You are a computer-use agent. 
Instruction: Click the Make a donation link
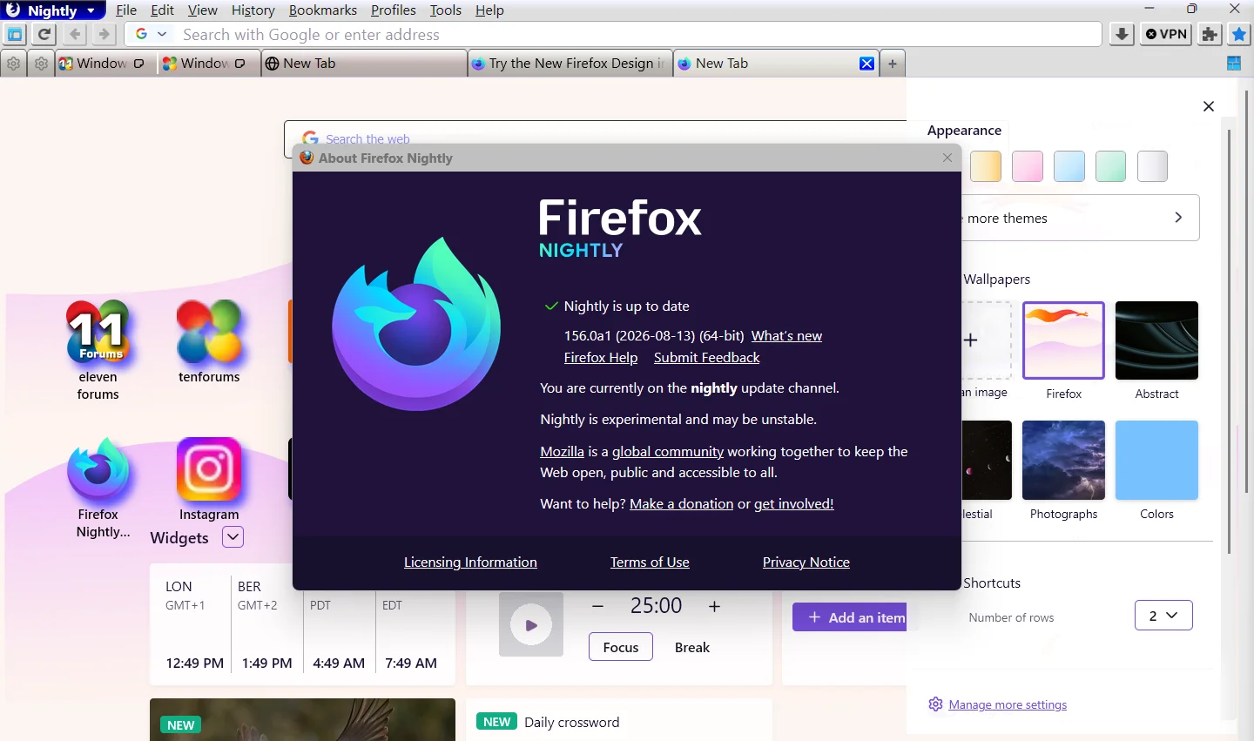(682, 504)
